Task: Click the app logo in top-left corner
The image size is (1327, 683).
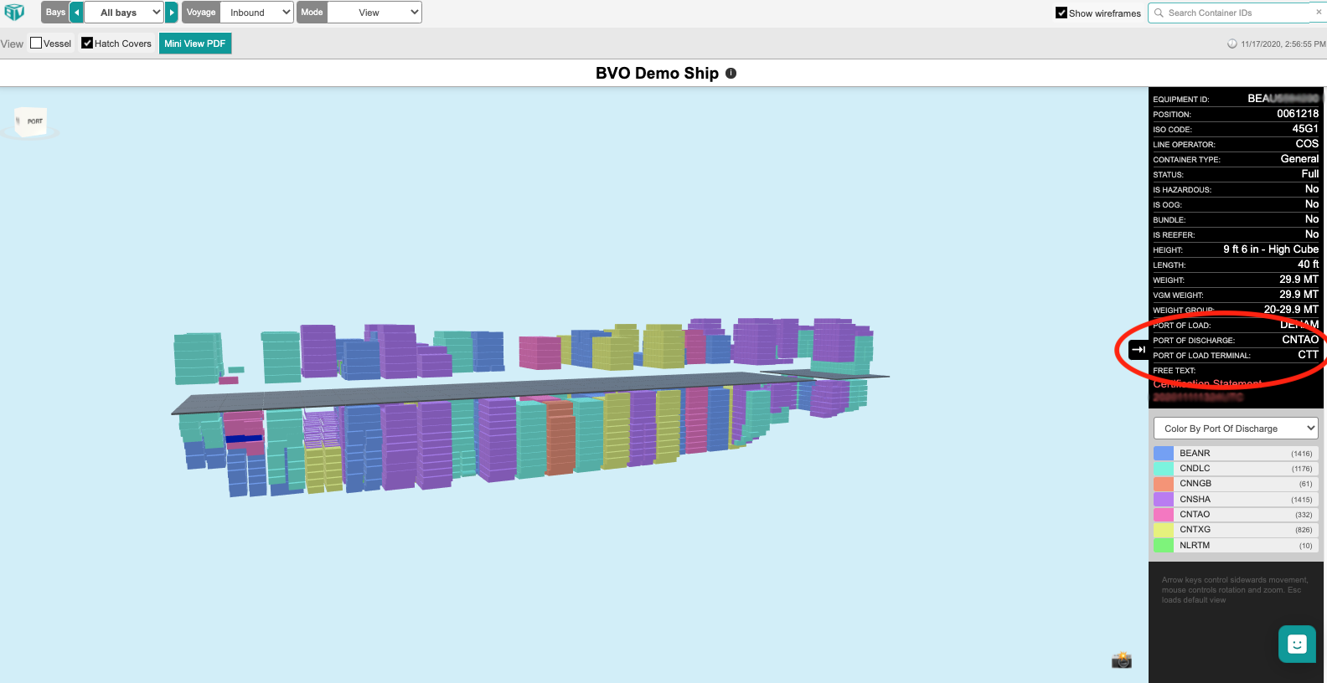Action: [x=14, y=13]
